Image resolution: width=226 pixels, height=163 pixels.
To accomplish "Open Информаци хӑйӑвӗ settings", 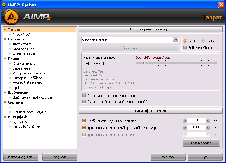I will pyautogui.click(x=27, y=78).
